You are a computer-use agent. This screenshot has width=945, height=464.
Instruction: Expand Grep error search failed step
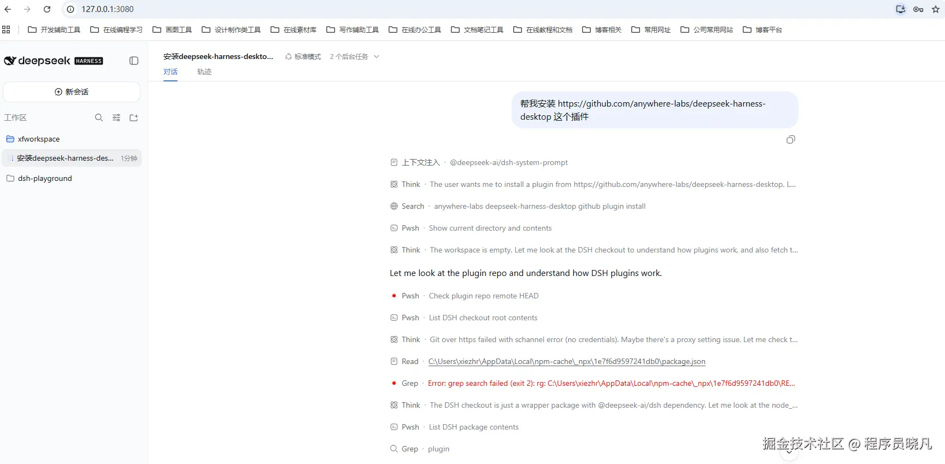click(x=592, y=383)
